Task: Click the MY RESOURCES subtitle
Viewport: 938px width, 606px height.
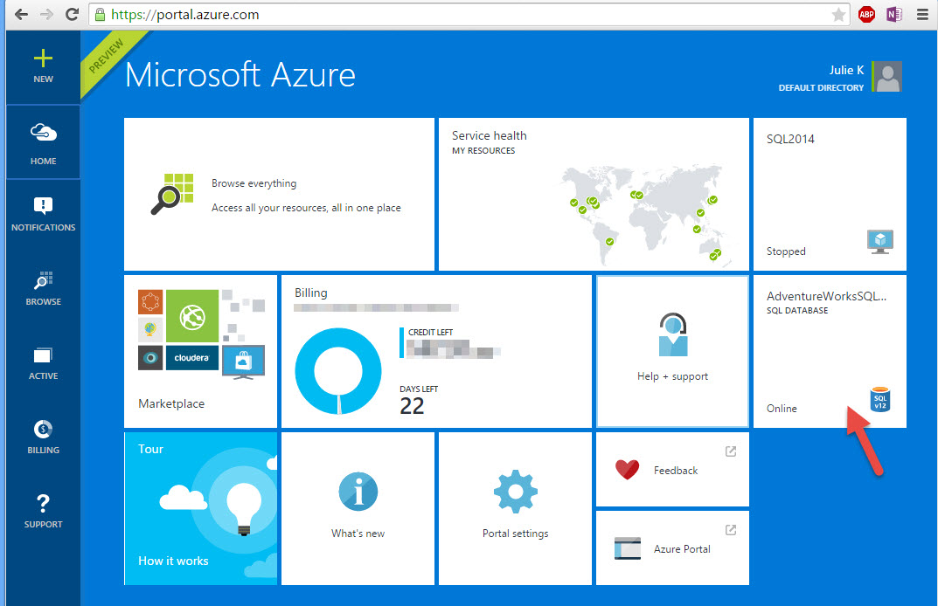Action: click(x=483, y=150)
